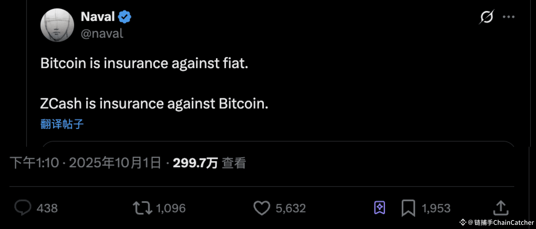Click the 1,096 reposts count
This screenshot has width=536, height=229.
171,208
